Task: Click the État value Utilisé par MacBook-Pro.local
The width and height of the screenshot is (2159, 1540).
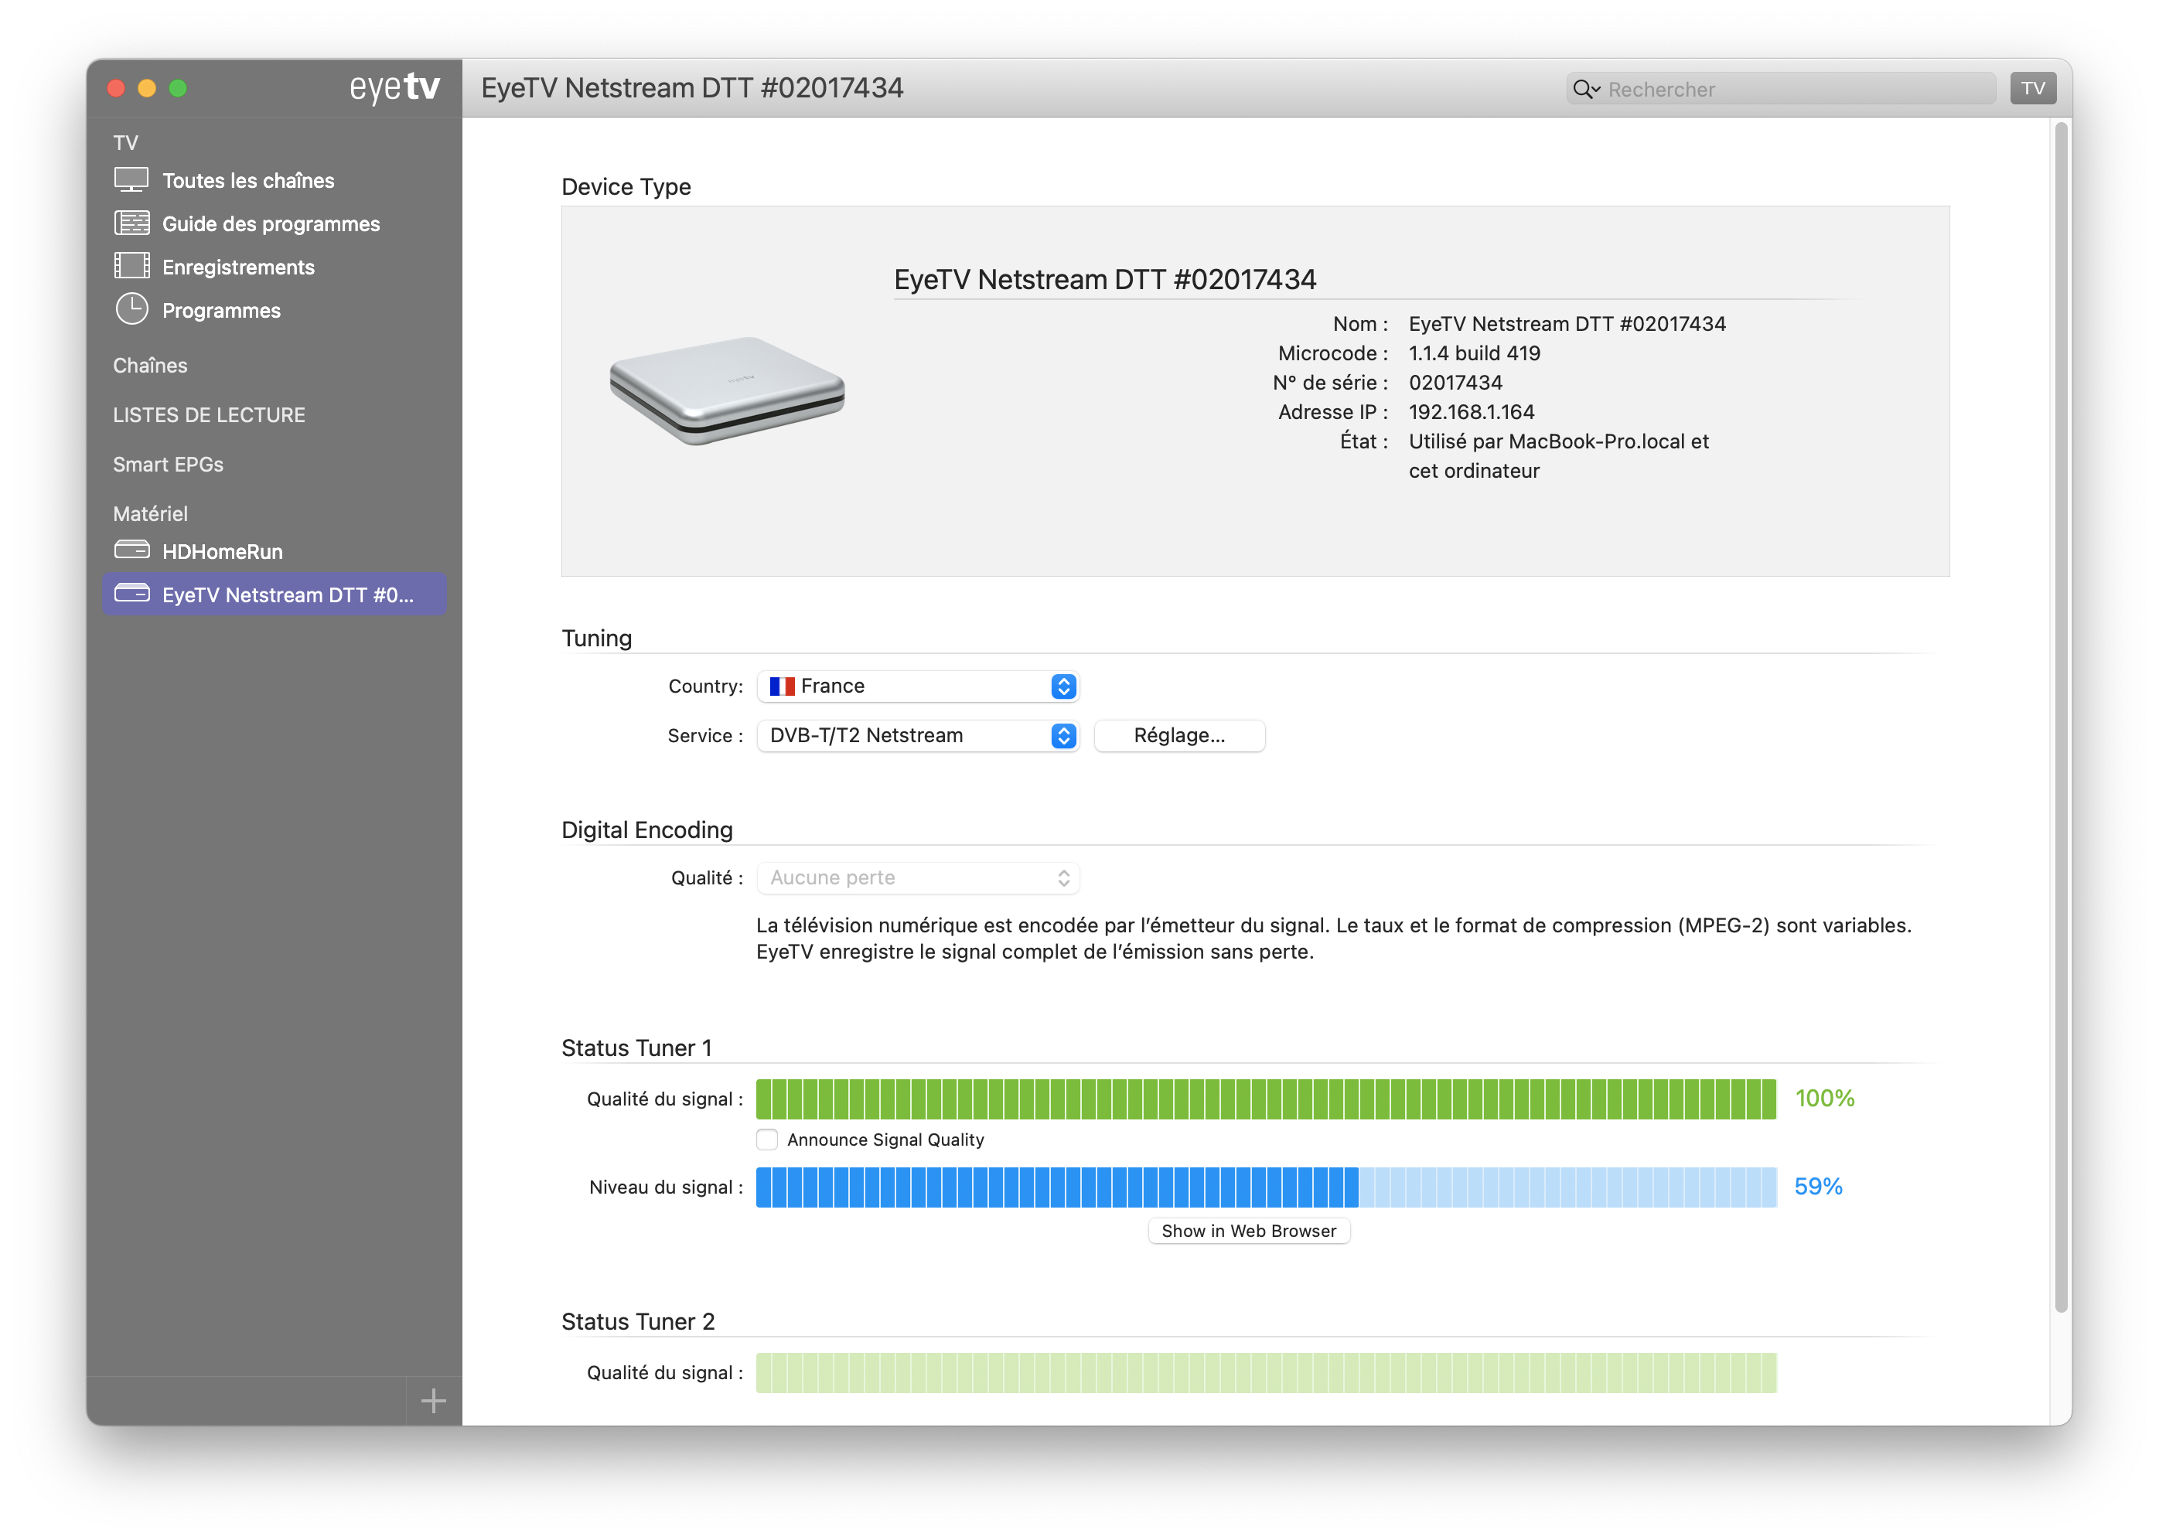Action: click(x=1558, y=456)
